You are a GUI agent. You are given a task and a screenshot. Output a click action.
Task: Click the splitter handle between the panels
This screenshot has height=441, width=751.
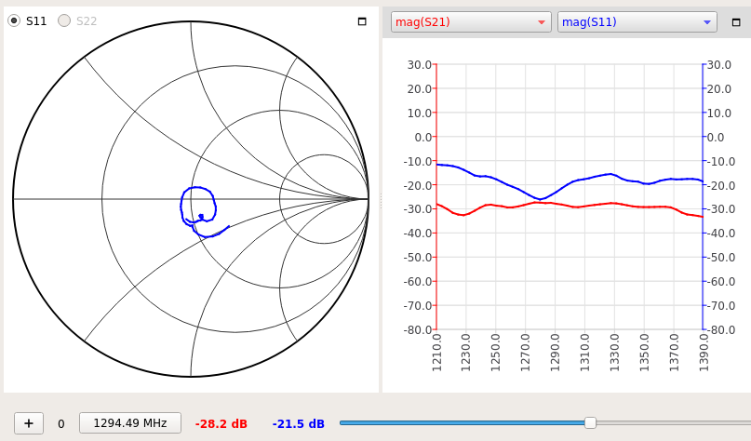381,200
